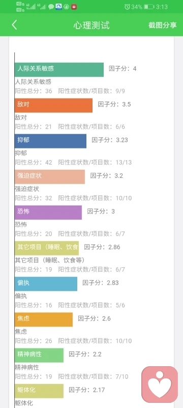
Task: Select the purple 恐怖 bar
Action: (48, 212)
